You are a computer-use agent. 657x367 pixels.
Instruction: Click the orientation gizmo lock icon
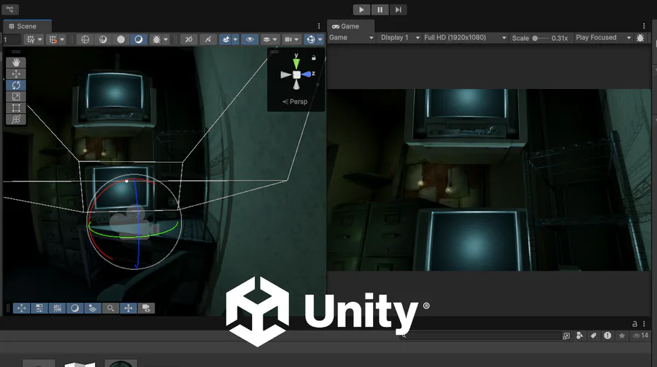[314, 58]
